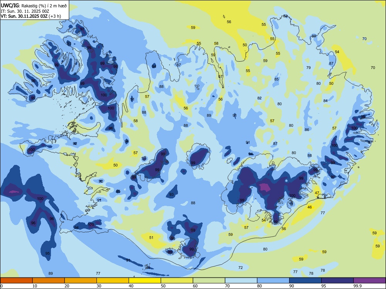Screen dimensions: 386x289
Task: Choose the golden 30–40 legend swatch
Action: (x=113, y=281)
